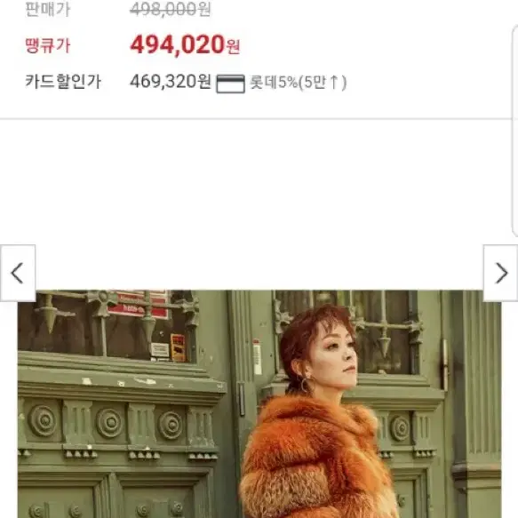
Task: Click the up arrow in 5만↑ text
Action: pyautogui.click(x=334, y=82)
